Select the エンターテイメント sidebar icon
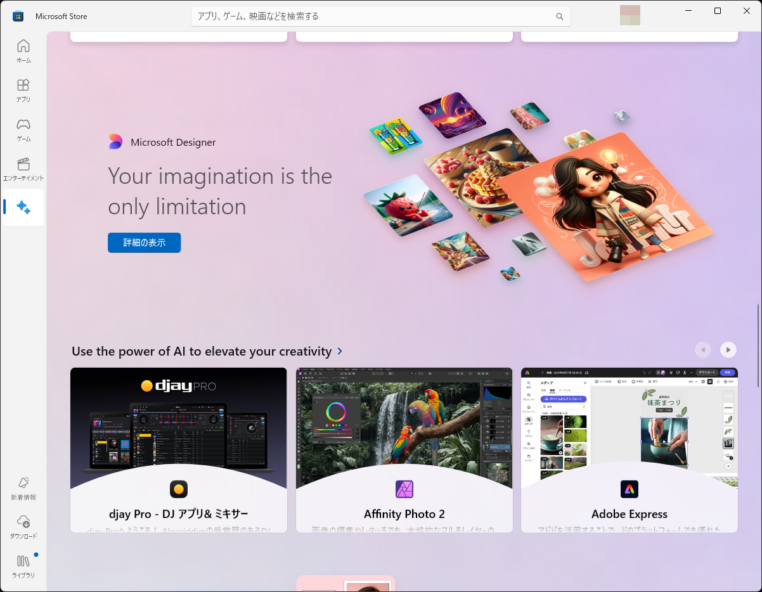The width and height of the screenshot is (762, 592). click(23, 169)
